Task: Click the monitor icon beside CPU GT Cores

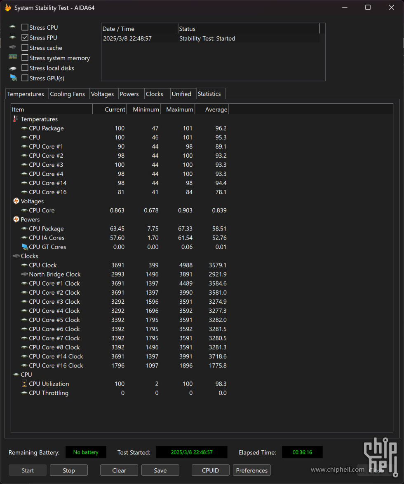Action: [25, 247]
